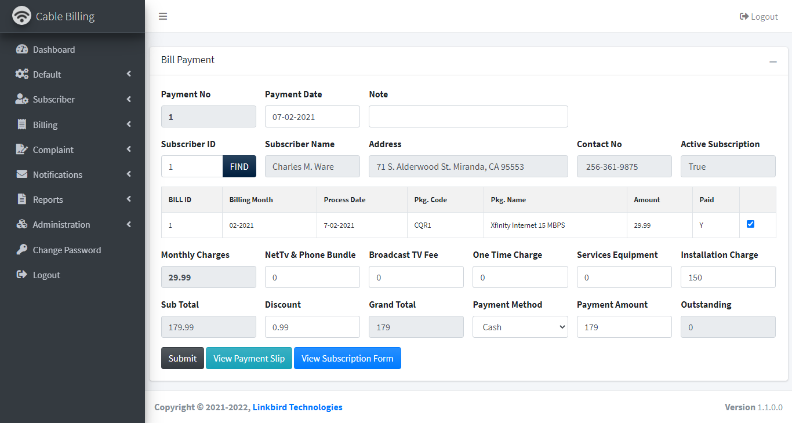792x423 pixels.
Task: Uncheck the Paid checkbox on bill row
Action: pyautogui.click(x=750, y=224)
